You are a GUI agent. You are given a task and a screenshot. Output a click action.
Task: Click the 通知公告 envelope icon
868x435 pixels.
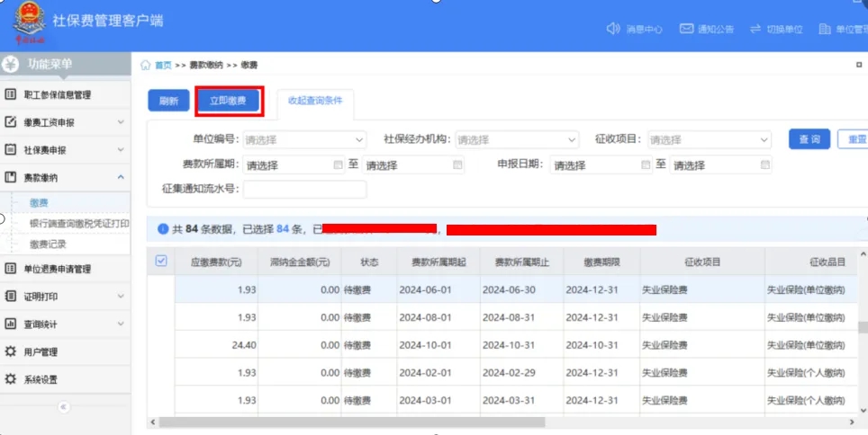(x=686, y=29)
